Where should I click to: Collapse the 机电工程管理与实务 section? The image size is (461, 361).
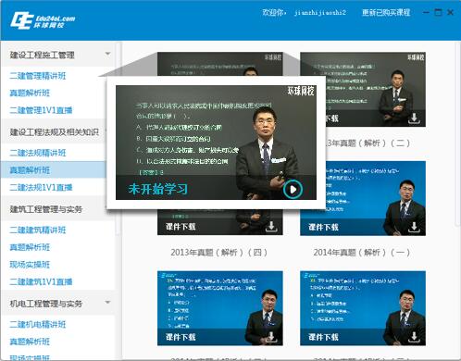point(107,303)
